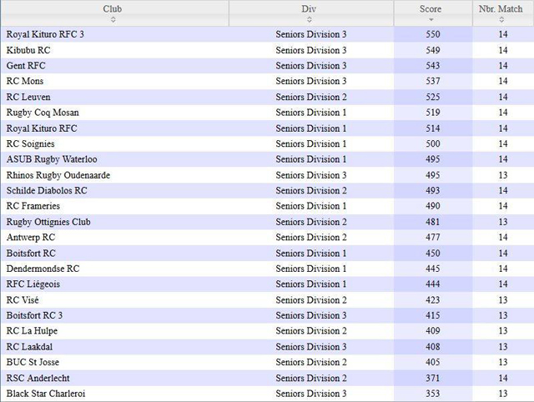Select club name ASUB Rugby Waterloo
Image resolution: width=534 pixels, height=402 pixels.
(52, 159)
